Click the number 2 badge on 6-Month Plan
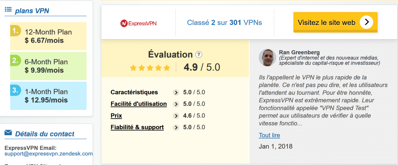 coord(15,61)
